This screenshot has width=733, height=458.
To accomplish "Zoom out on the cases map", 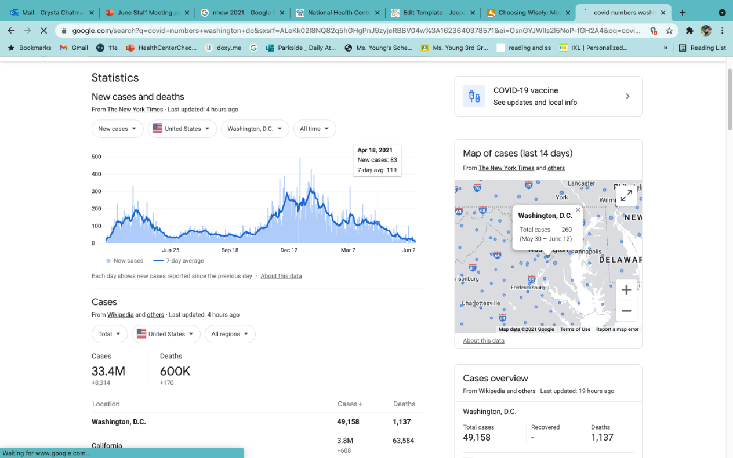I will [626, 311].
